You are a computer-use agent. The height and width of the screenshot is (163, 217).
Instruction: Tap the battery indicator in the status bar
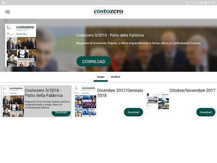[206, 3]
